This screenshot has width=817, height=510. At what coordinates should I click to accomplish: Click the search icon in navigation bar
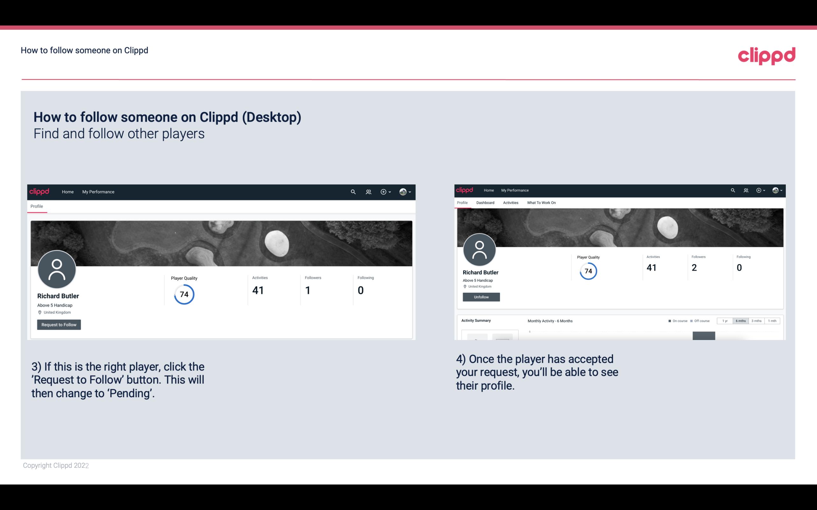click(353, 192)
